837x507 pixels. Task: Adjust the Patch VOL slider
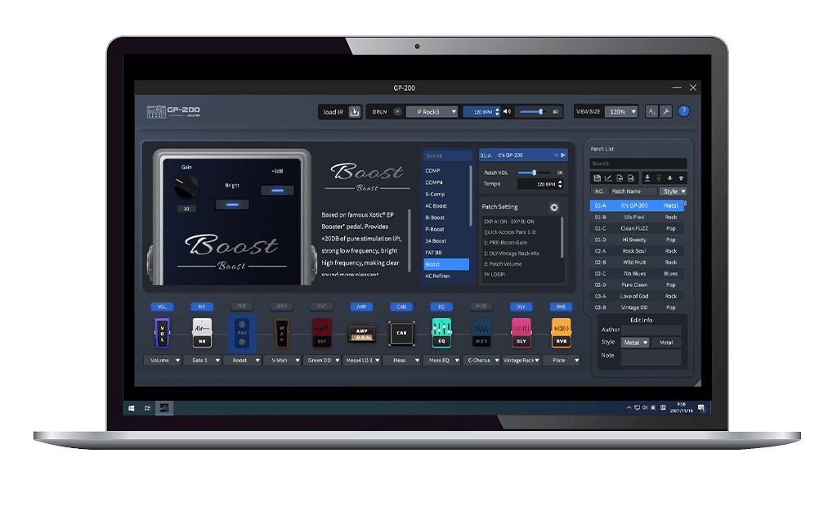[x=535, y=173]
